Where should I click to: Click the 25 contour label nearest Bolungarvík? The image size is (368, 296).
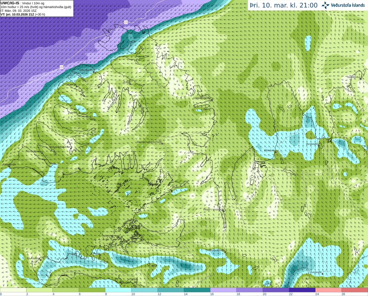click(62, 67)
